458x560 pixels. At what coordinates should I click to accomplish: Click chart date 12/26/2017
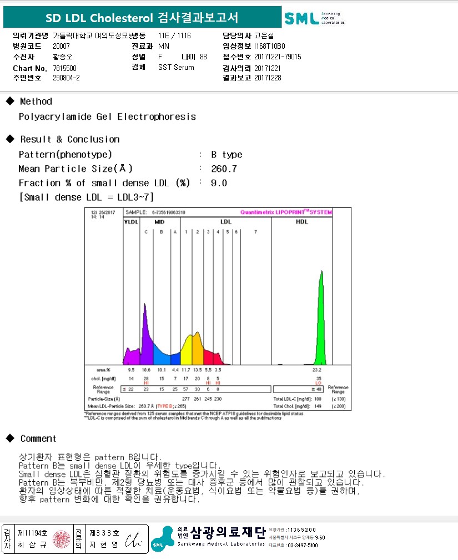(103, 212)
